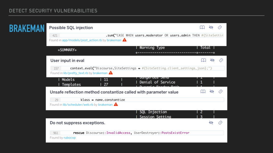Select Possible SQL injection title
Viewport: 273px width, 153px height.
pyautogui.click(x=71, y=28)
